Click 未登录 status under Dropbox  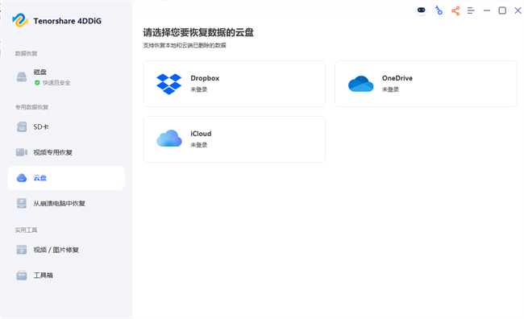coord(199,89)
